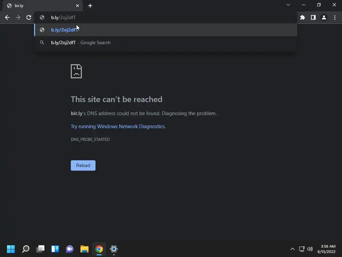The height and width of the screenshot is (257, 342).
Task: Click the This site can't be reached heading
Action: coord(117,99)
